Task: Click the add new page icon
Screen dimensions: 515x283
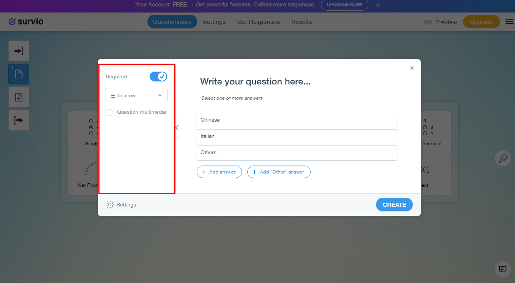Action: pyautogui.click(x=19, y=97)
